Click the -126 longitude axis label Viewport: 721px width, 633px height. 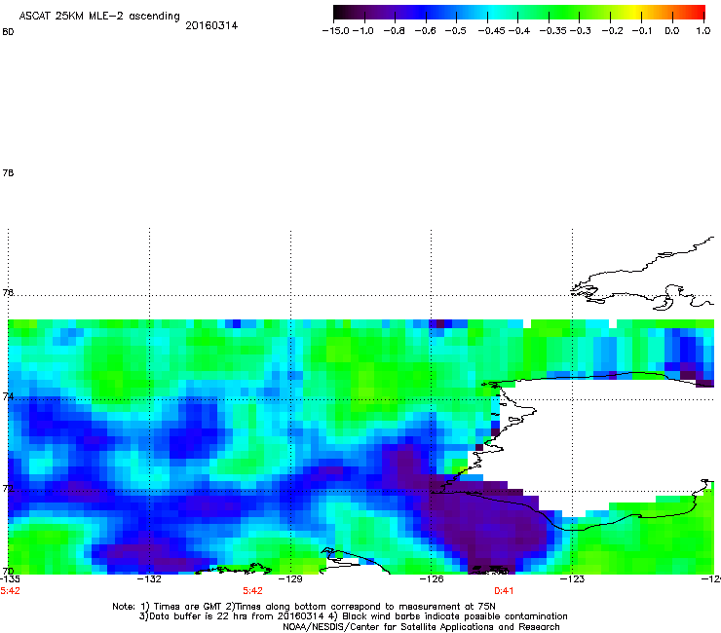432,579
